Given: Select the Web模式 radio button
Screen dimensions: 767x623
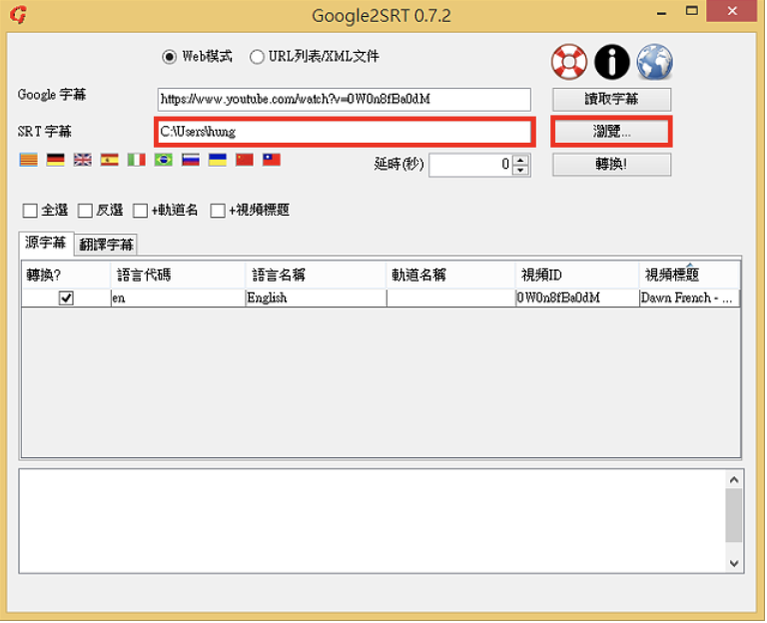Looking at the screenshot, I should (169, 57).
